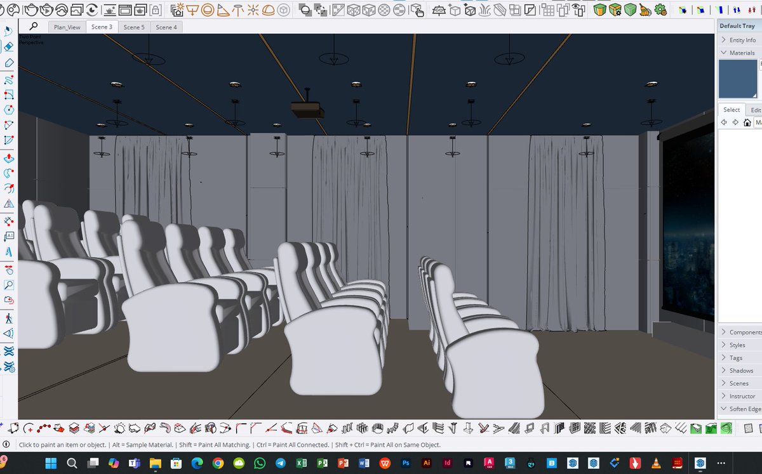This screenshot has height=474, width=762.
Task: Switch to the Scene 4 tab
Action: [x=166, y=27]
